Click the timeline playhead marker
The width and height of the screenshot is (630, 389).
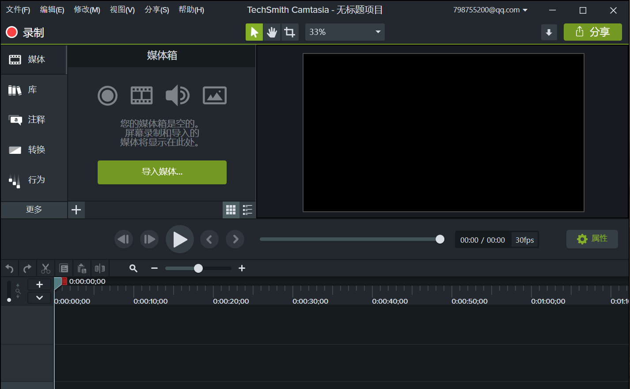pyautogui.click(x=58, y=283)
